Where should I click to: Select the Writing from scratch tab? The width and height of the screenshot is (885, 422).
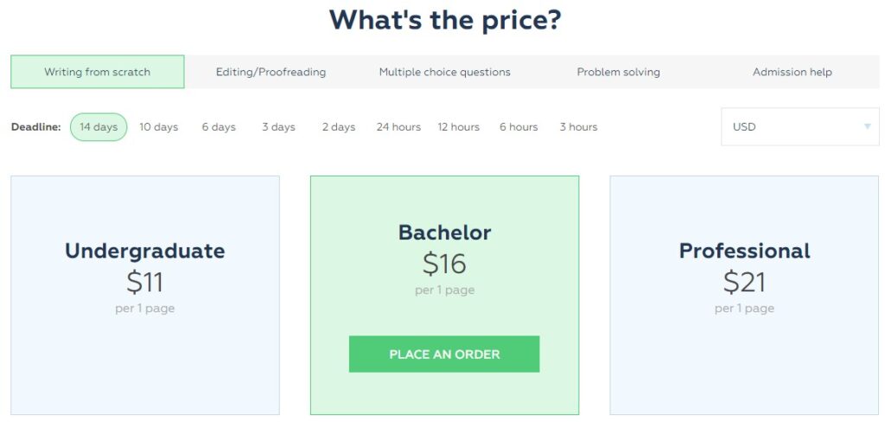tap(97, 72)
